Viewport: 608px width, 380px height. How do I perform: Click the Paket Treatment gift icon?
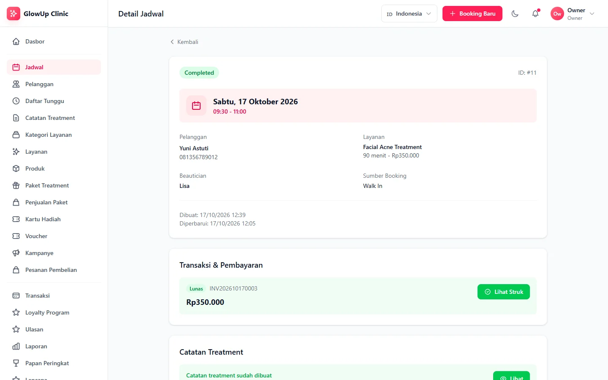(x=16, y=185)
